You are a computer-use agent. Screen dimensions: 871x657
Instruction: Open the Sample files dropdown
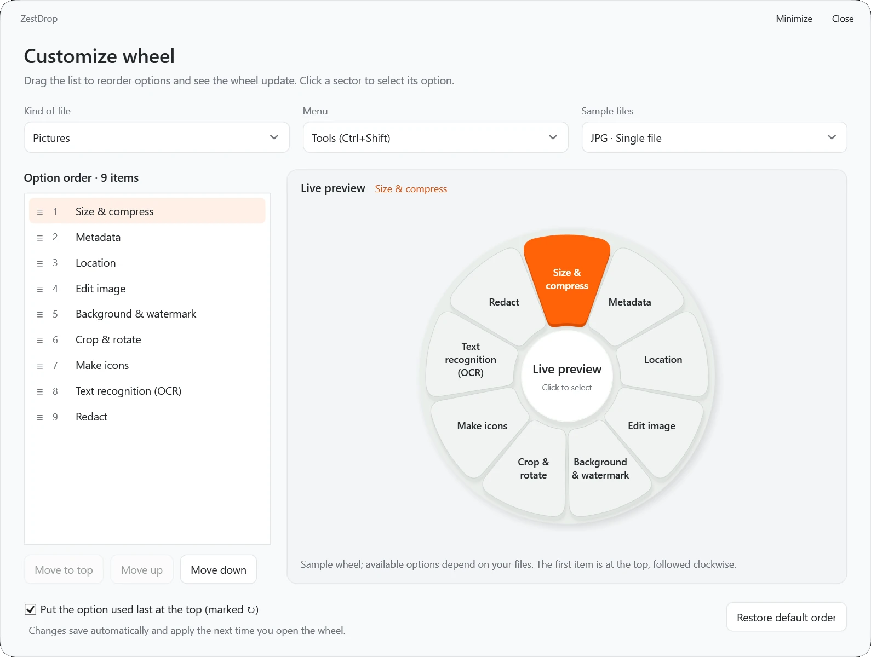coord(714,137)
